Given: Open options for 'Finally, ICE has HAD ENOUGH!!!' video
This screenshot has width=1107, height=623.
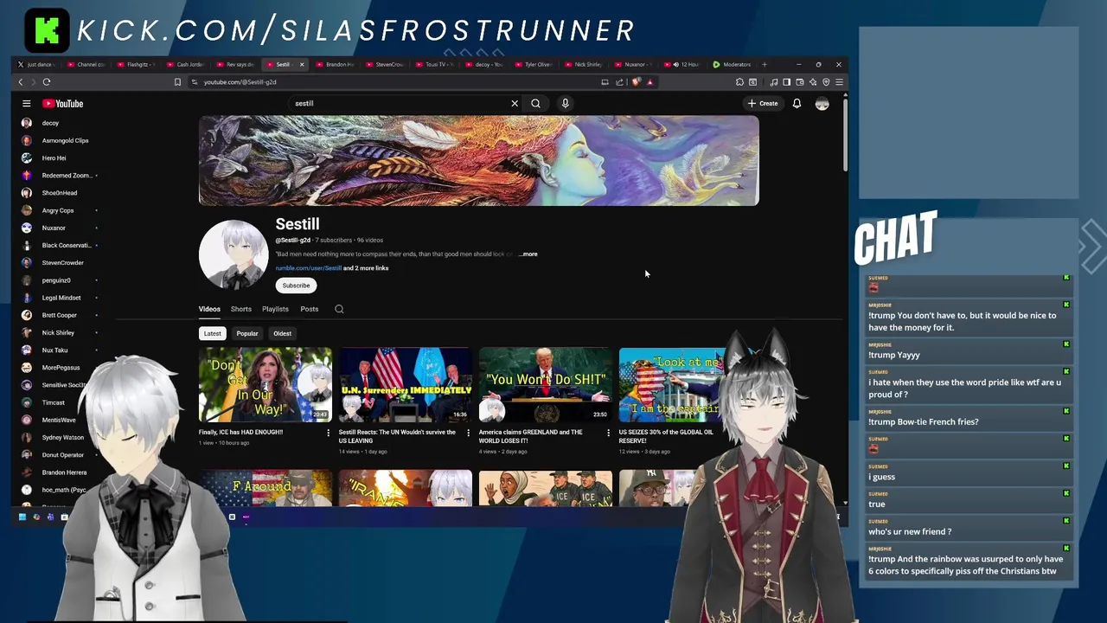Looking at the screenshot, I should (328, 433).
